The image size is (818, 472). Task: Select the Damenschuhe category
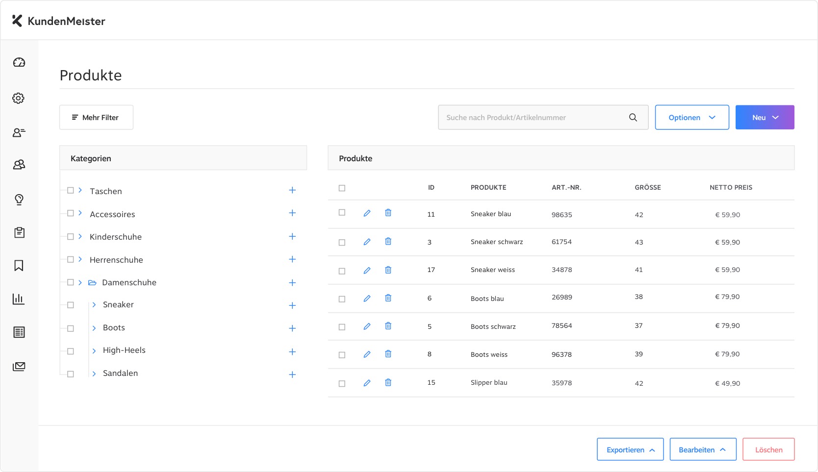pyautogui.click(x=129, y=282)
